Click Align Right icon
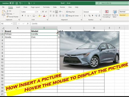The height and width of the screenshot is (97, 129). 56,16
